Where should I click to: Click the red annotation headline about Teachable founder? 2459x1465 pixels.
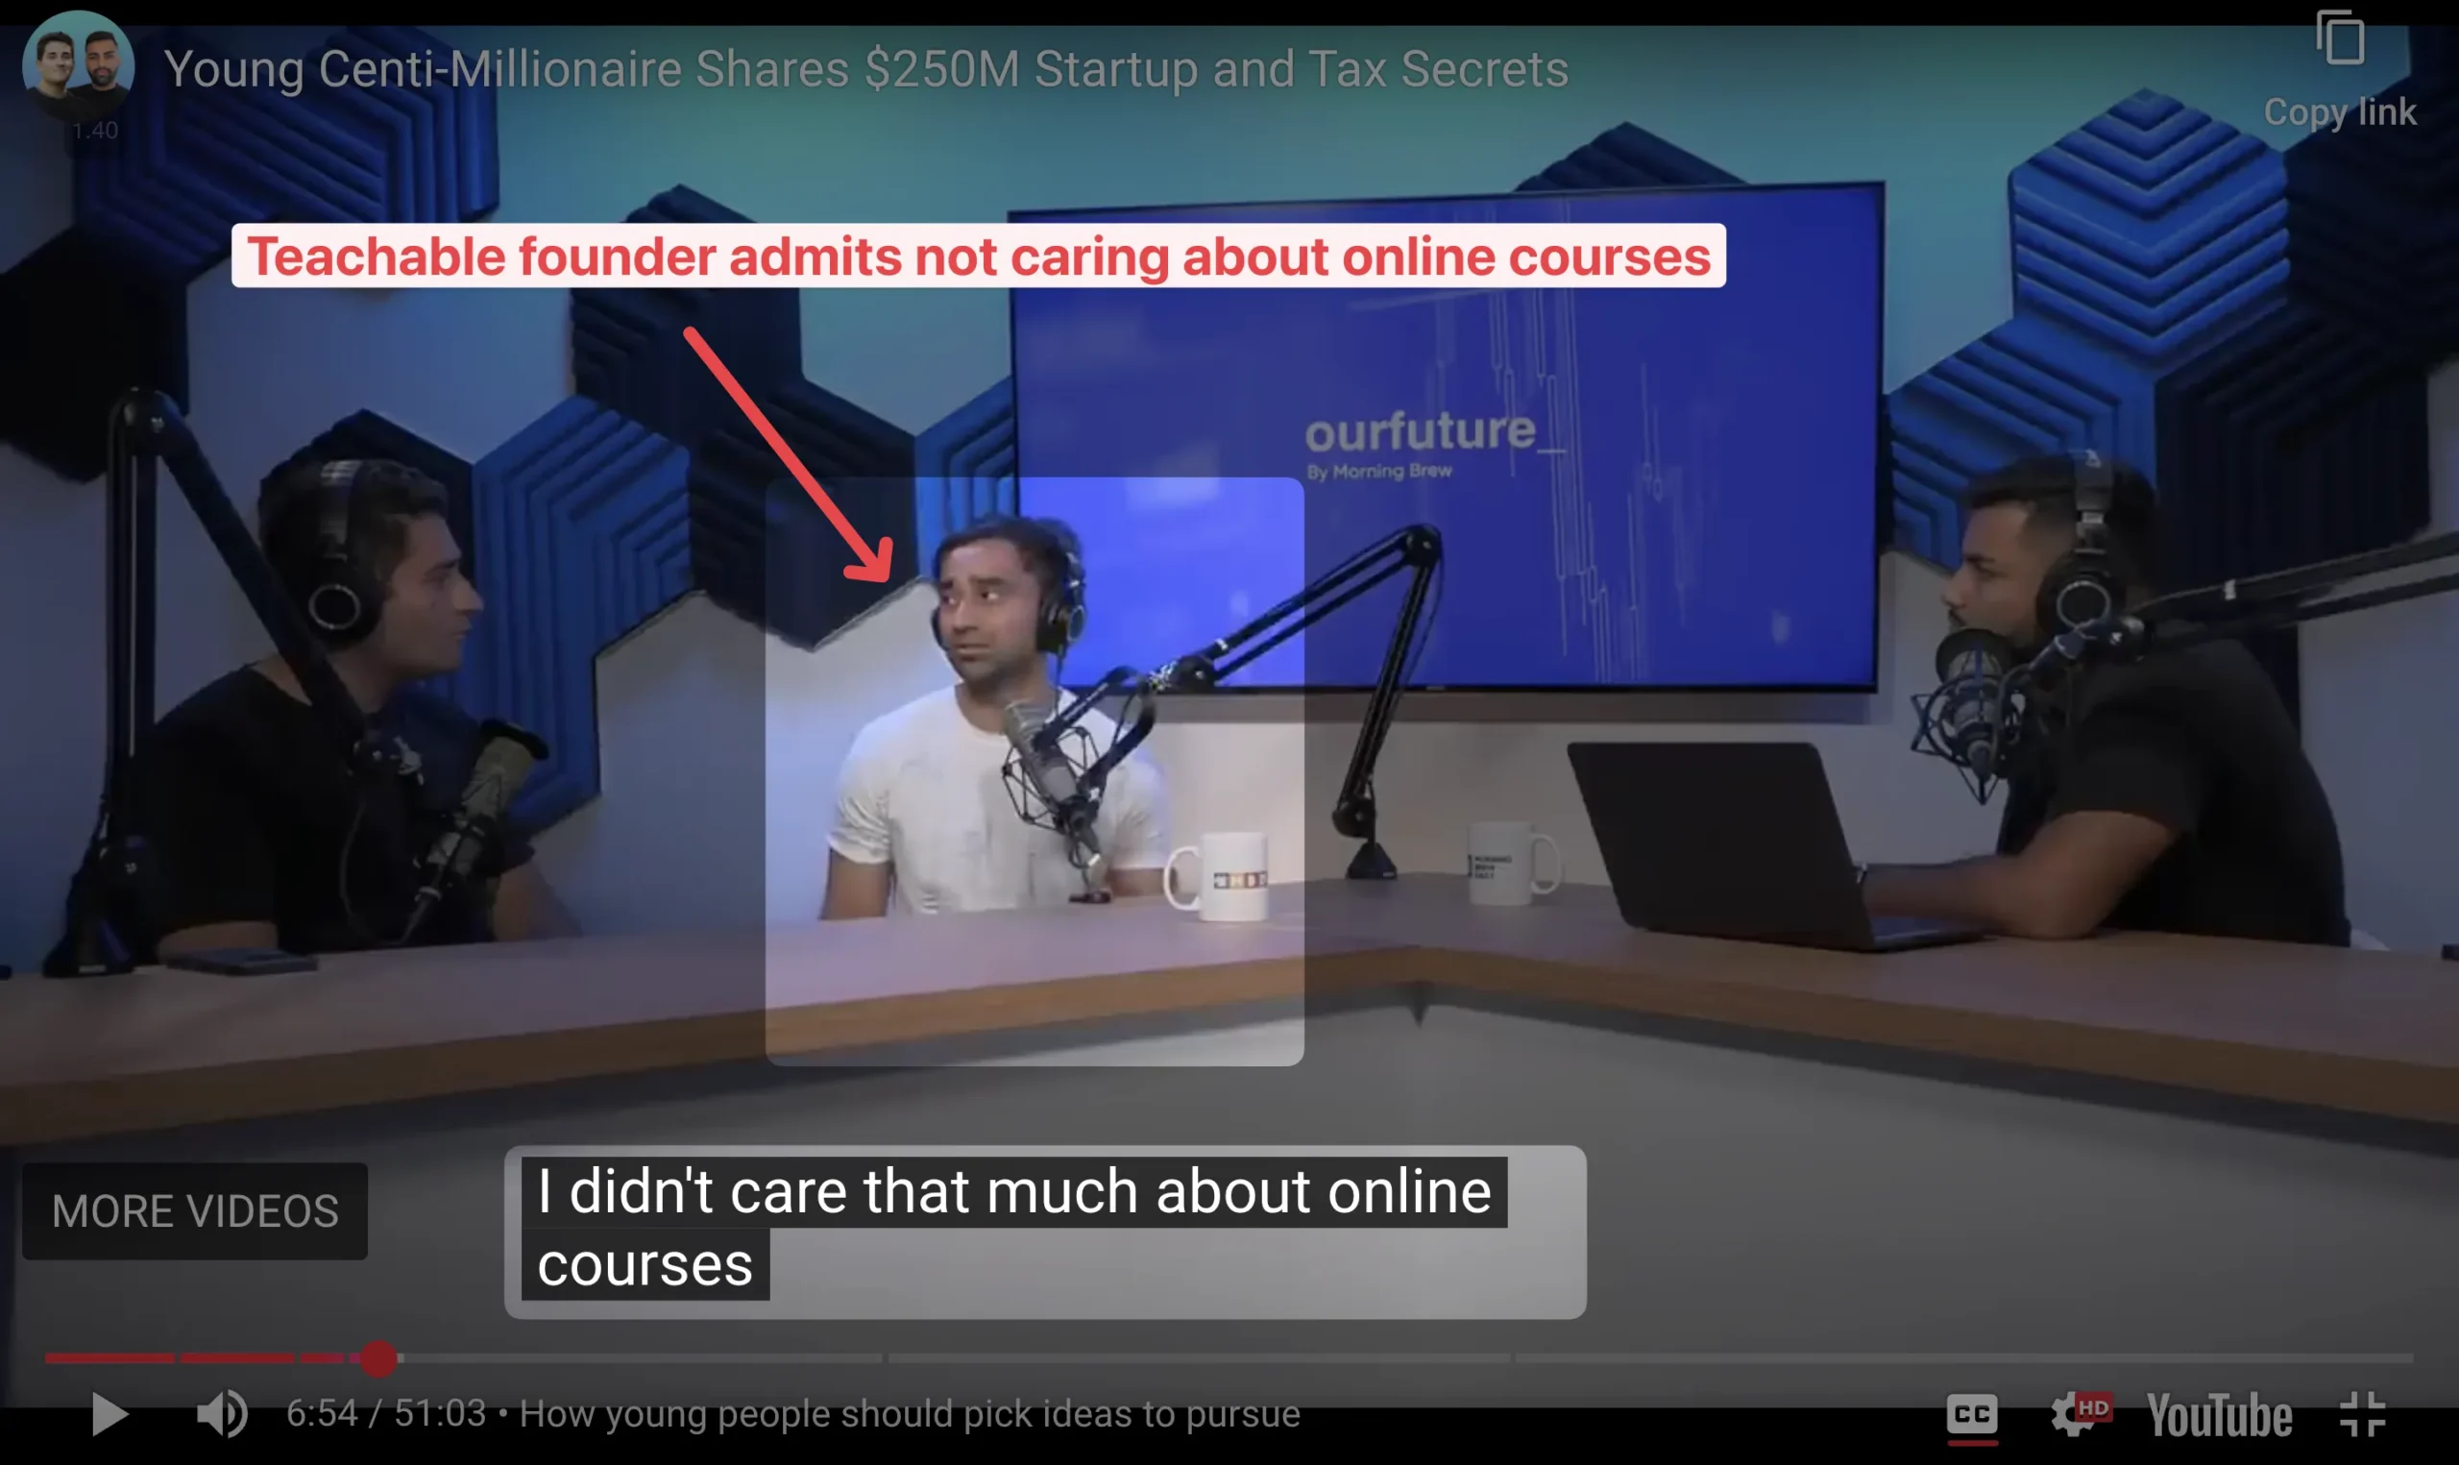tap(978, 256)
